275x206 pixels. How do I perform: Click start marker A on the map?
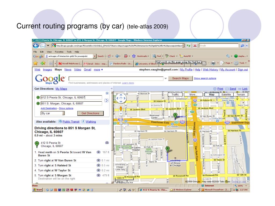click(x=175, y=116)
